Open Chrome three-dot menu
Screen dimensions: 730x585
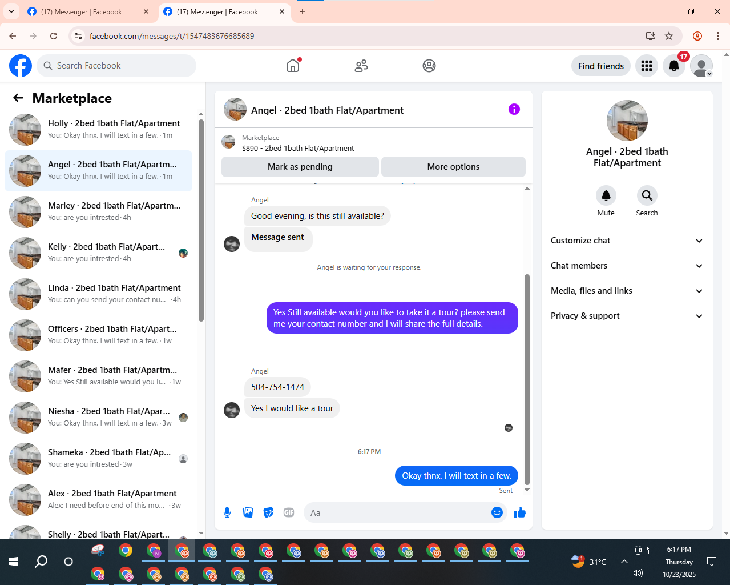click(718, 36)
